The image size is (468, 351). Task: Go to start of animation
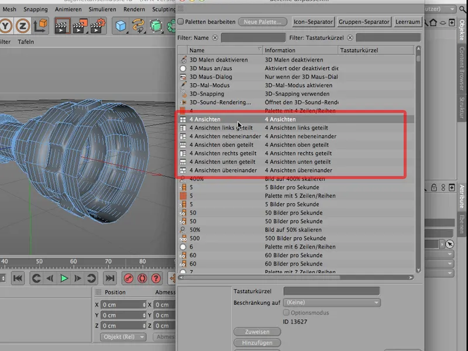18,278
